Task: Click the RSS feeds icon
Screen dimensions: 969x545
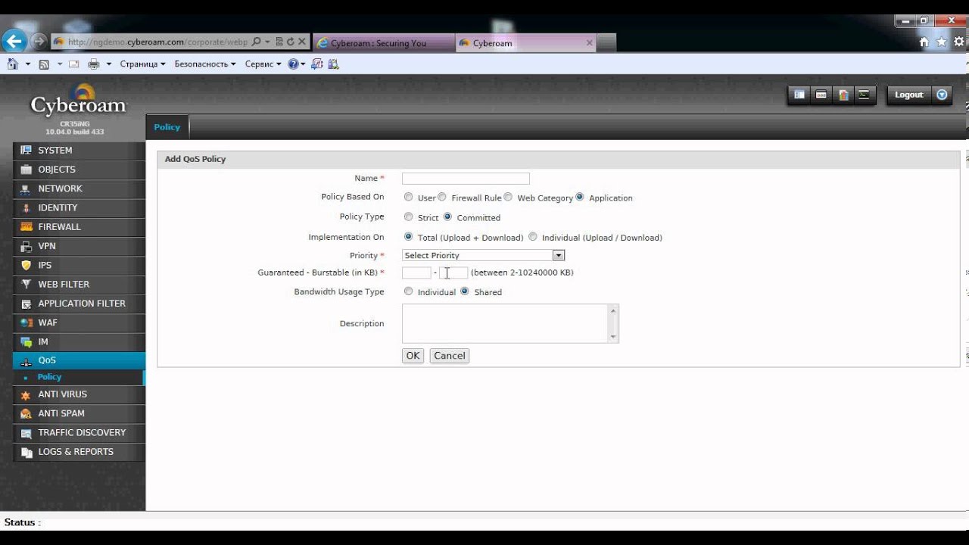Action: click(44, 64)
